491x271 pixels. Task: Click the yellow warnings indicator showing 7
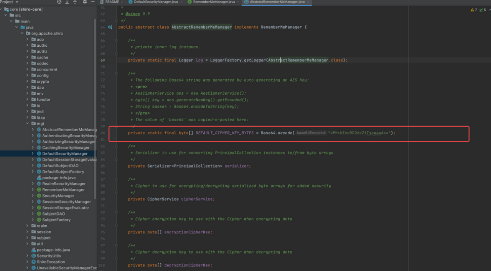click(474, 10)
